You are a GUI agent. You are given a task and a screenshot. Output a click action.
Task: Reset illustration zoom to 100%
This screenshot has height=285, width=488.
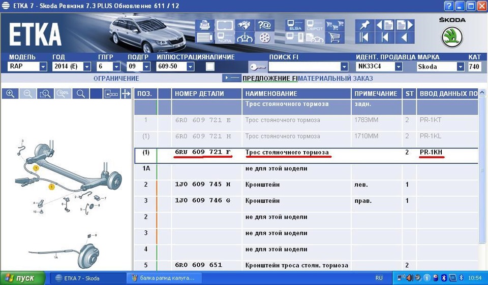[63, 93]
